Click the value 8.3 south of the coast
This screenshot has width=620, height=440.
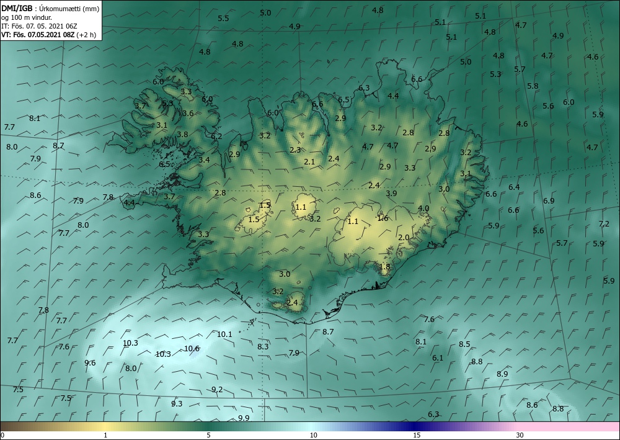click(x=263, y=347)
